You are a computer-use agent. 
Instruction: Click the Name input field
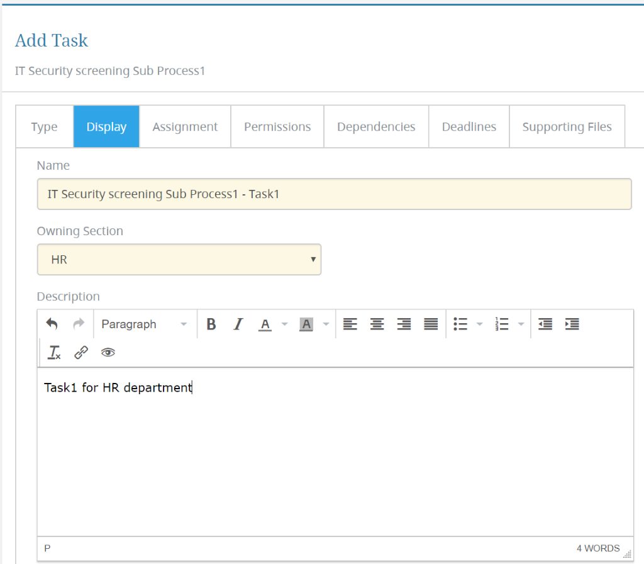[335, 194]
